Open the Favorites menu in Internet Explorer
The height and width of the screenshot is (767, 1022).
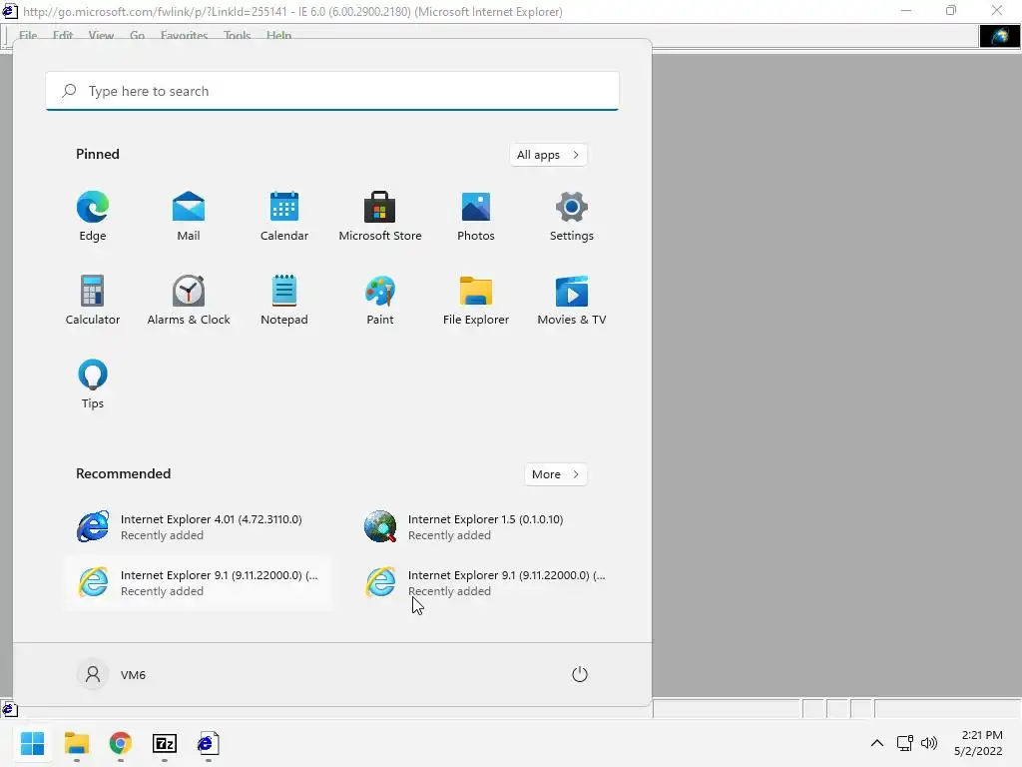[x=184, y=35]
